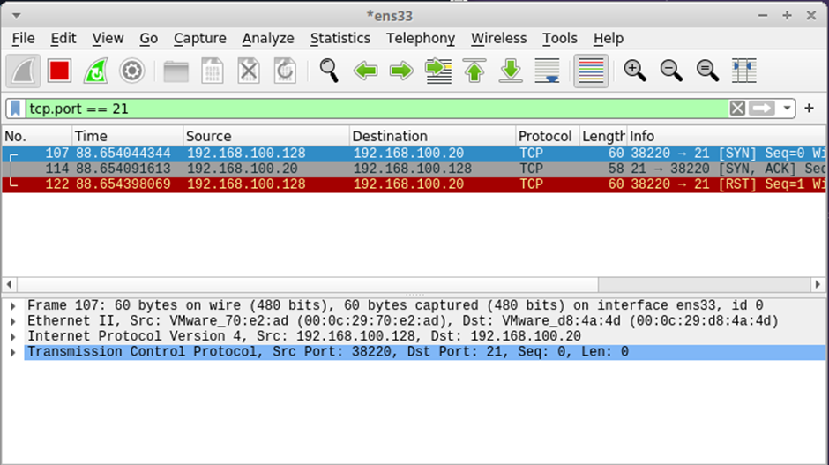This screenshot has width=829, height=465.
Task: Click the packet list left scroll arrow
Action: click(9, 285)
